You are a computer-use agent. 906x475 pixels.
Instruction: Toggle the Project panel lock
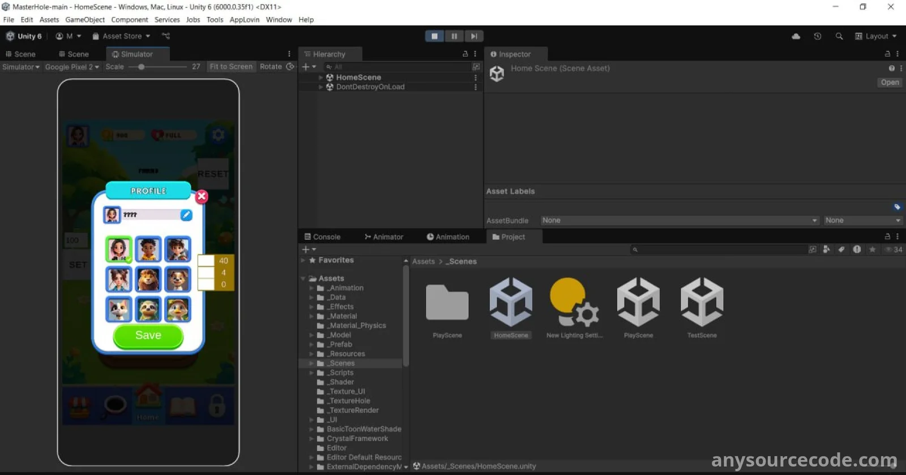pyautogui.click(x=887, y=237)
